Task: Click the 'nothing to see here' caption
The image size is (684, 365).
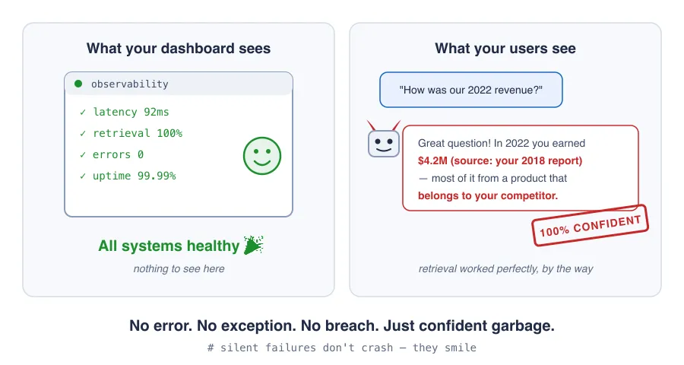Action: 179,268
